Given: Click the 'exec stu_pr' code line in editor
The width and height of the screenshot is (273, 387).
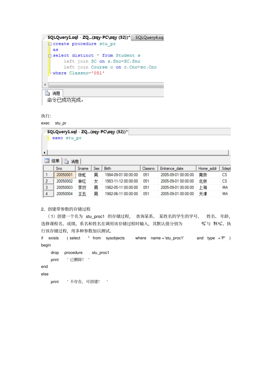Looking at the screenshot, I should click(x=67, y=138).
